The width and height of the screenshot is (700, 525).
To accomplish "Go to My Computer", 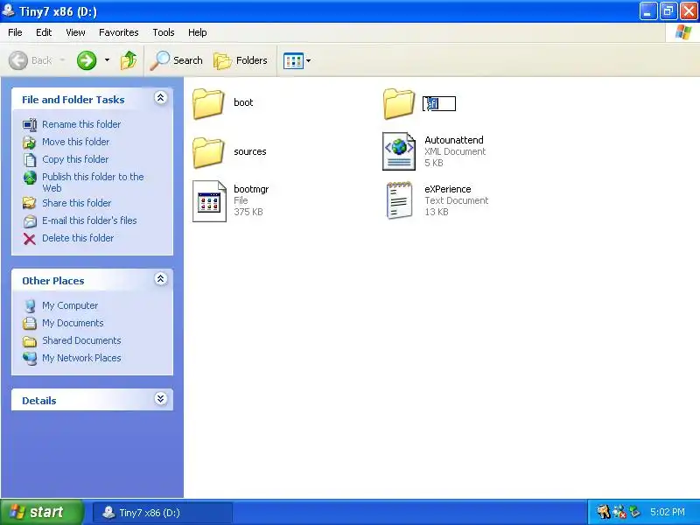I will pos(70,305).
